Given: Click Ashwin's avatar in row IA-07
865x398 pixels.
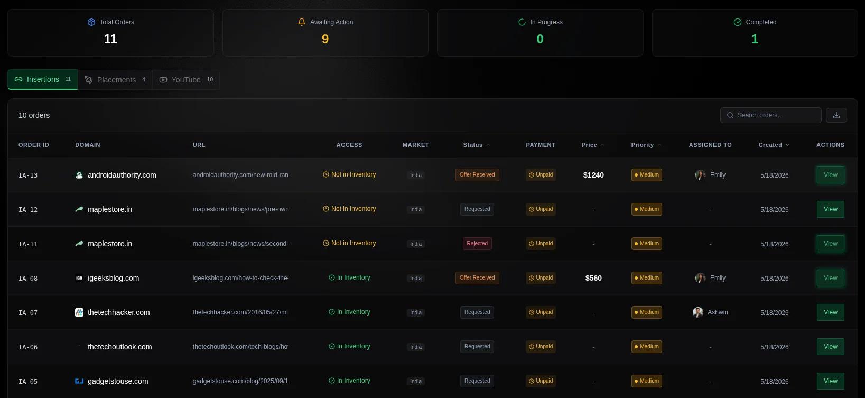Looking at the screenshot, I should tap(698, 312).
